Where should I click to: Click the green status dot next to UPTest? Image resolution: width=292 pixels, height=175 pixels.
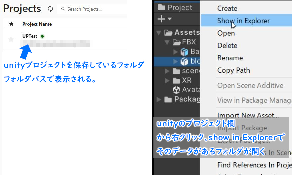pos(42,36)
